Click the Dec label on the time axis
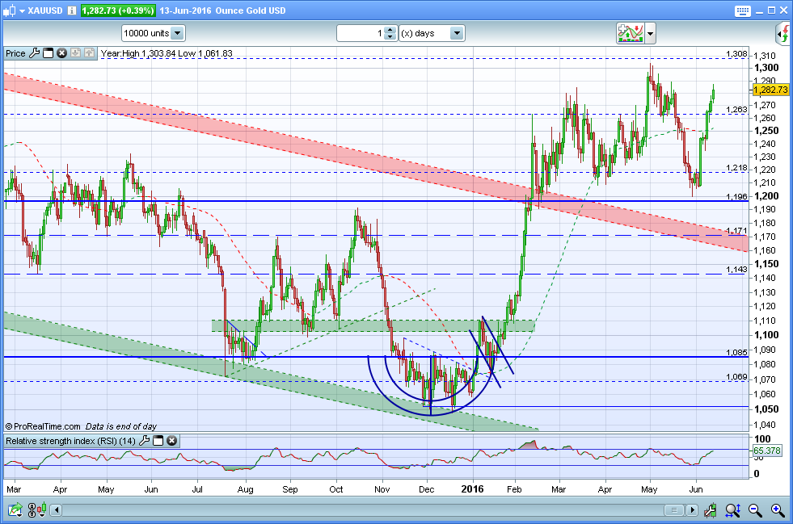The height and width of the screenshot is (524, 793). pos(426,489)
